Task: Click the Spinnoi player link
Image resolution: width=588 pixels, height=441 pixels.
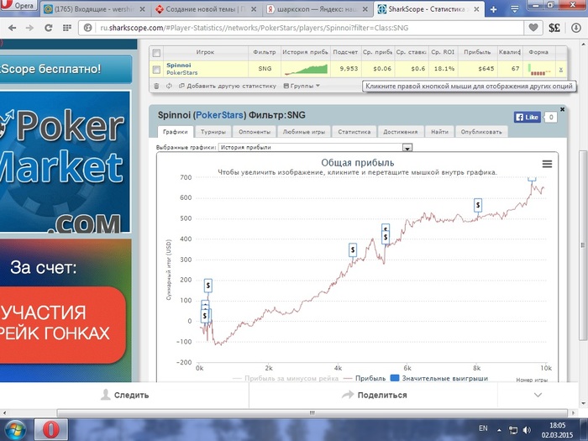Action: (178, 66)
